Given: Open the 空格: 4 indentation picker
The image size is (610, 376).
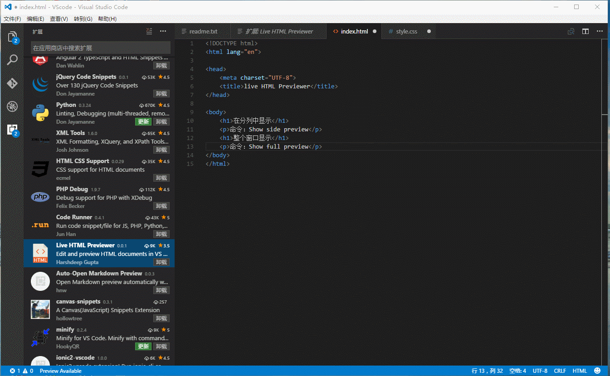Looking at the screenshot, I should (517, 371).
